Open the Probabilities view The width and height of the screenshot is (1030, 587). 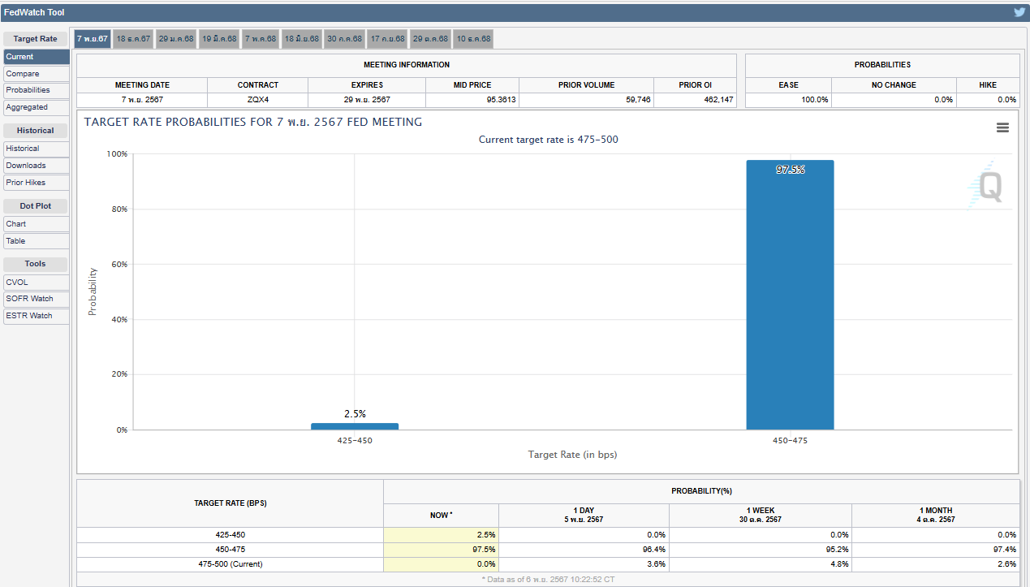coord(37,90)
